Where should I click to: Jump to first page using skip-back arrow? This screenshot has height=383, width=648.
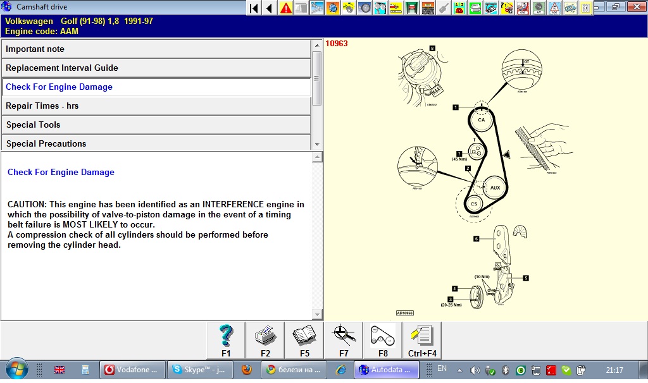(x=254, y=8)
